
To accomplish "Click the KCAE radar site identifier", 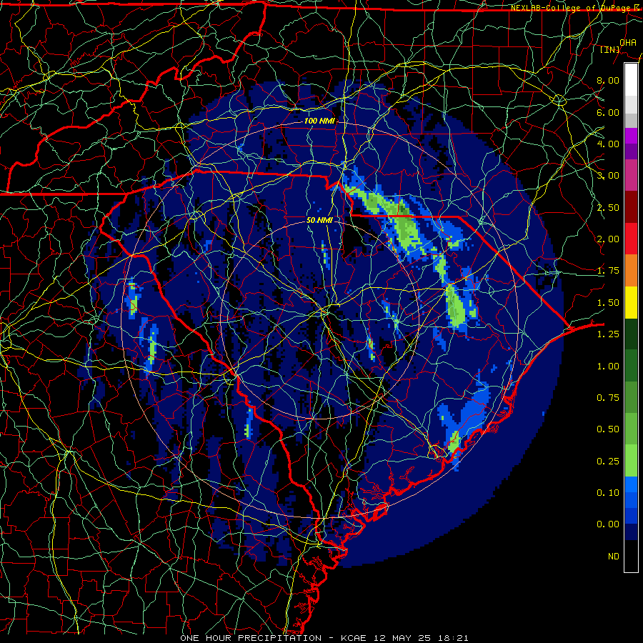I will tap(354, 638).
